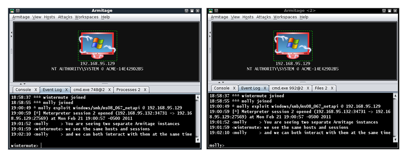Screen dimensions: 407x157
Task: Select the compromised Windows host in left Armitage window
Action: (97, 46)
